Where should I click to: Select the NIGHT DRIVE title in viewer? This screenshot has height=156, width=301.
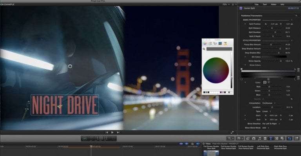click(65, 105)
